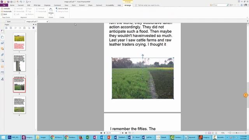
Task: Open the Security lock panel
Action: pos(2,66)
